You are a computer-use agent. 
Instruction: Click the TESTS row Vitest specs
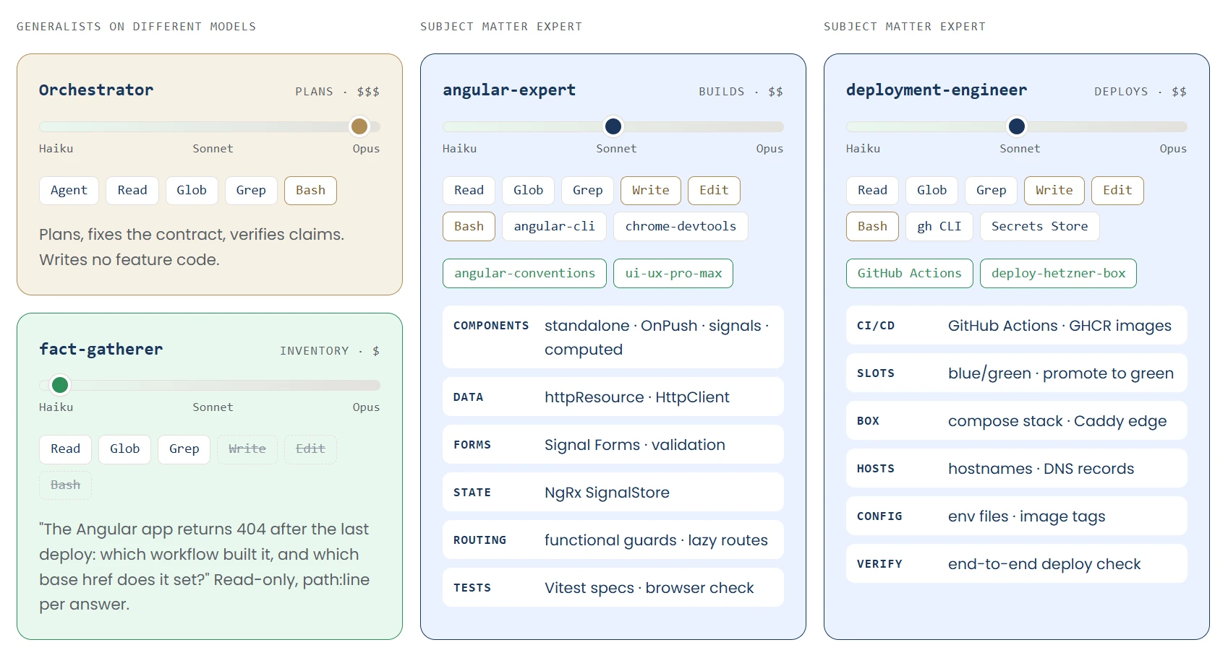[613, 588]
